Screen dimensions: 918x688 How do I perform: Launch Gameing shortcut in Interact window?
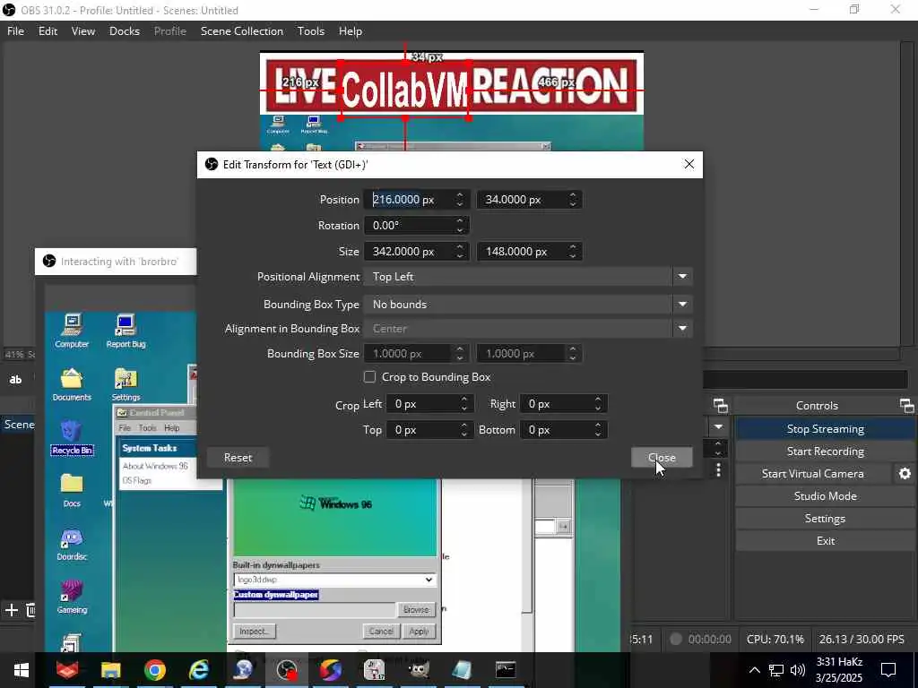point(72,598)
